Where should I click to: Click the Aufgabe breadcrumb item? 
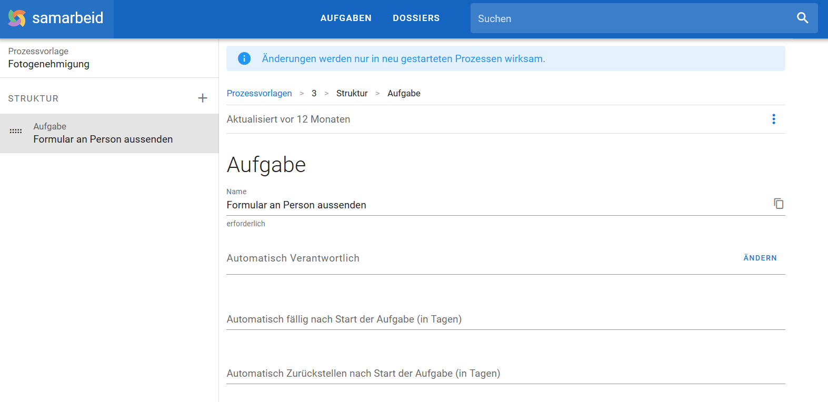(404, 93)
